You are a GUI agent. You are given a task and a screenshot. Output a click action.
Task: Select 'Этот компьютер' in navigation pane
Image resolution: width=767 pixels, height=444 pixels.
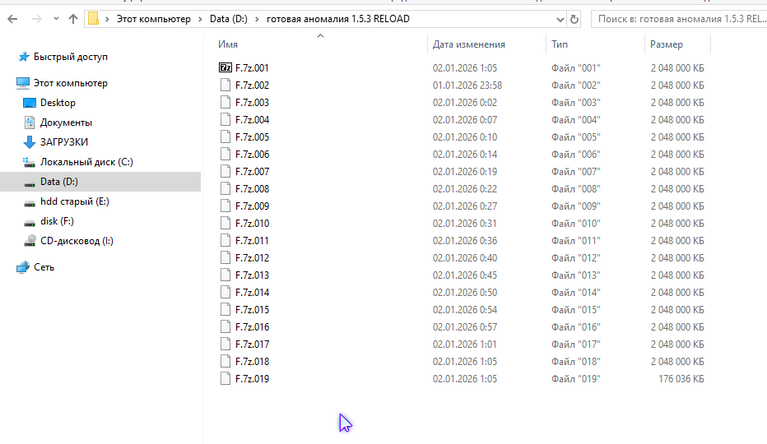tap(71, 83)
